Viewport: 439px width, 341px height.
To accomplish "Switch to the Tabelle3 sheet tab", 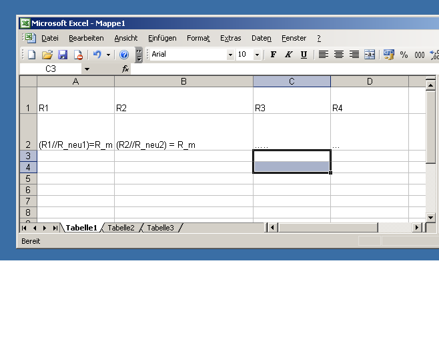I will (160, 228).
